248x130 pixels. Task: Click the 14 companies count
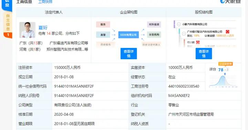point(49,33)
